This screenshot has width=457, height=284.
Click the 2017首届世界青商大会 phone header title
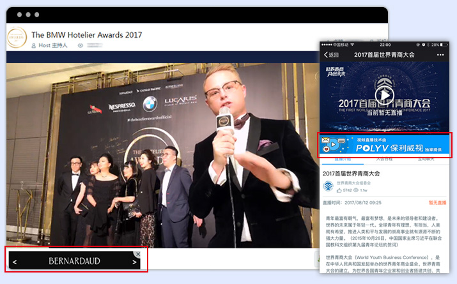(384, 55)
